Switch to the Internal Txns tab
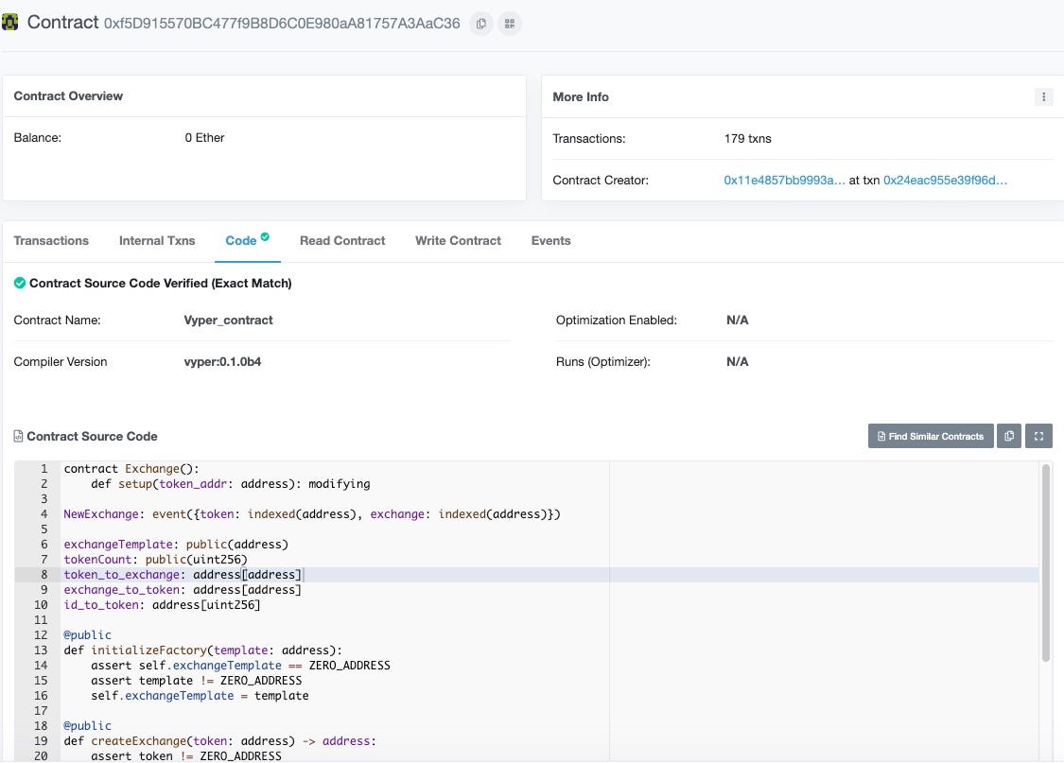1064x763 pixels. (157, 241)
